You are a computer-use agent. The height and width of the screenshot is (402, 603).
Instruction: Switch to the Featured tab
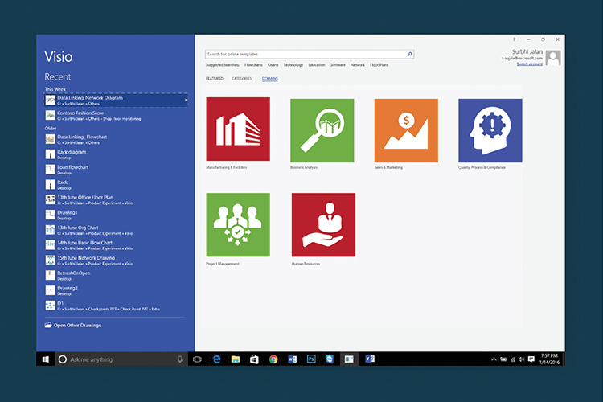tap(215, 79)
